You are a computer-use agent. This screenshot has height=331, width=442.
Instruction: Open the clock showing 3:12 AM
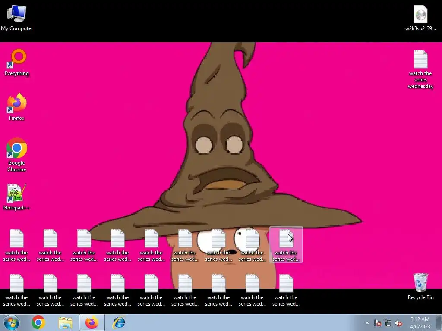click(x=420, y=323)
